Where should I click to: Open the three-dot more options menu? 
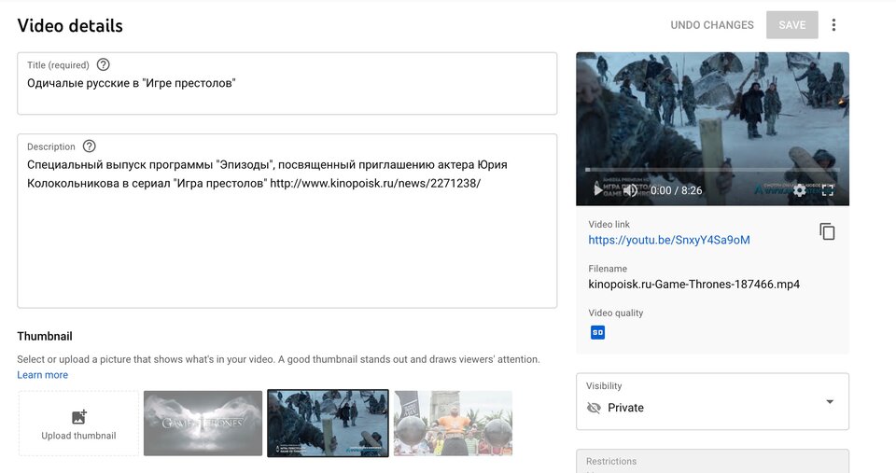point(833,25)
